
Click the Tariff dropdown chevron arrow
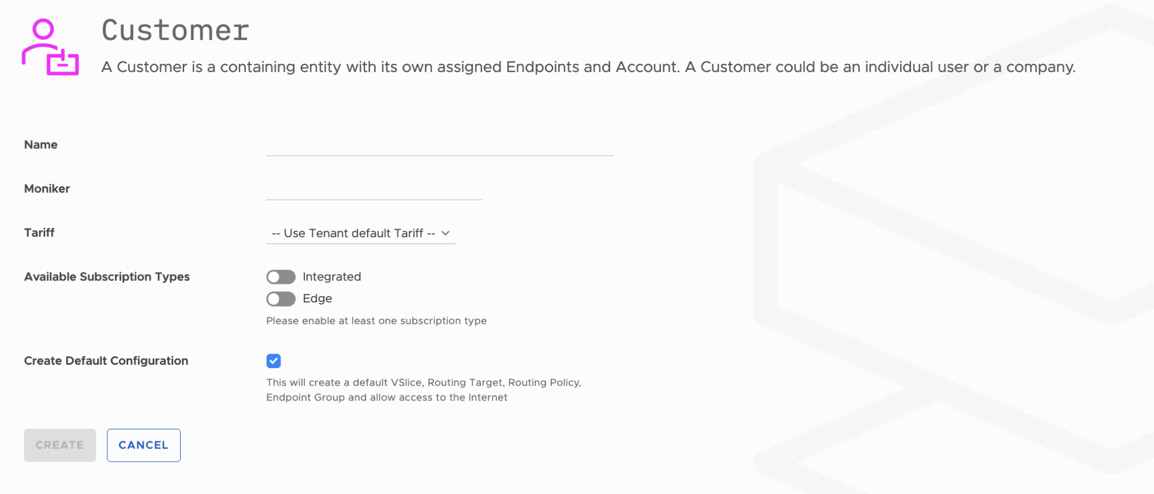tap(446, 233)
